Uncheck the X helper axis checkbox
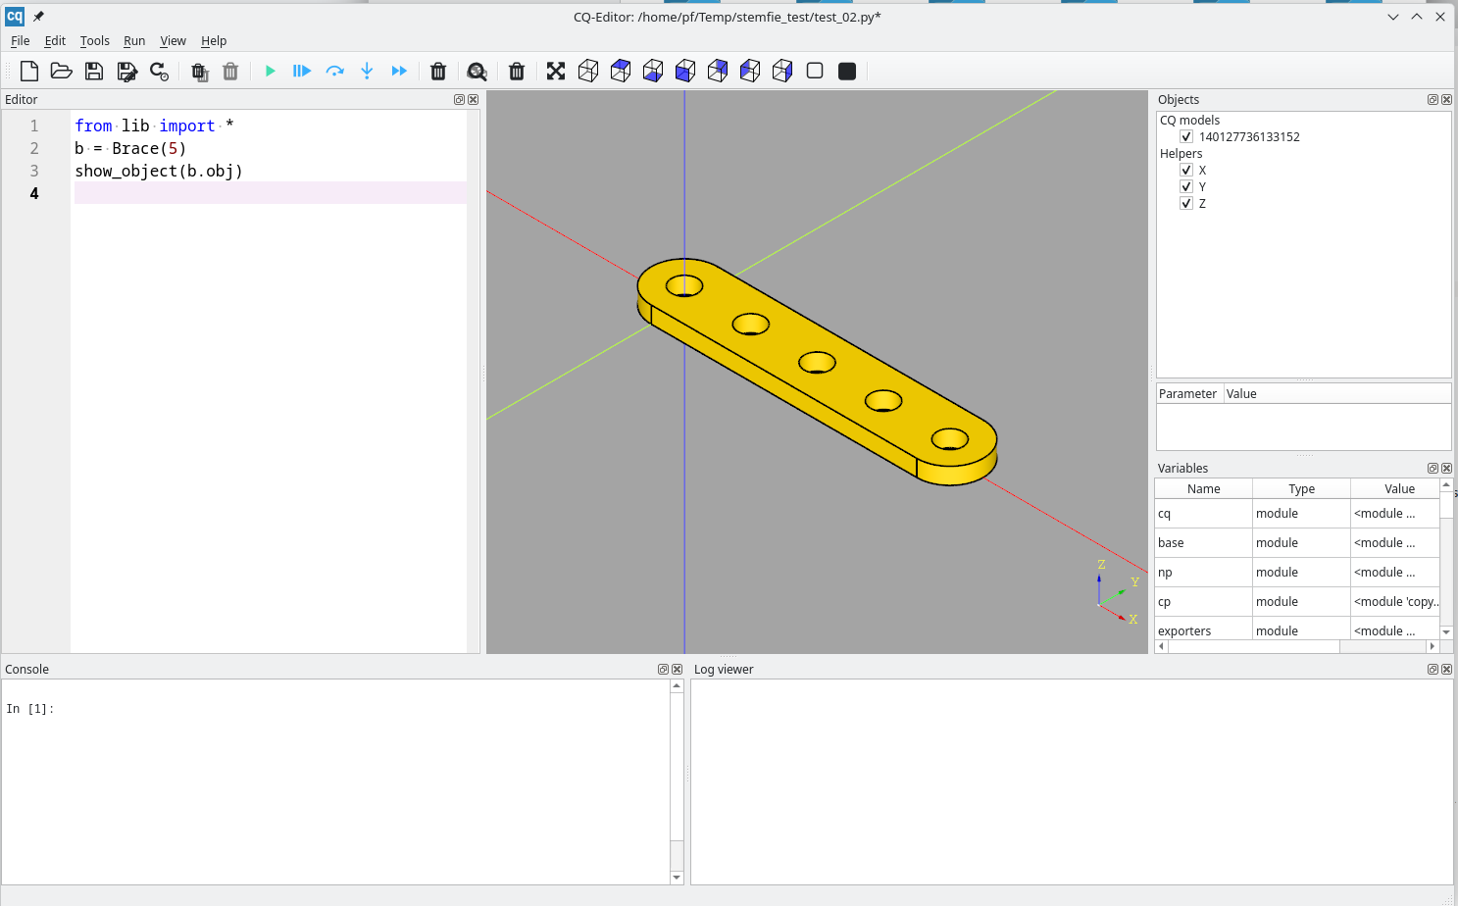Screen dimensions: 1458x906 [x=1186, y=170]
